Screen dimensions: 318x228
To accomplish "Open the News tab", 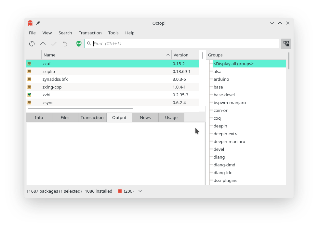I will coord(145,117).
